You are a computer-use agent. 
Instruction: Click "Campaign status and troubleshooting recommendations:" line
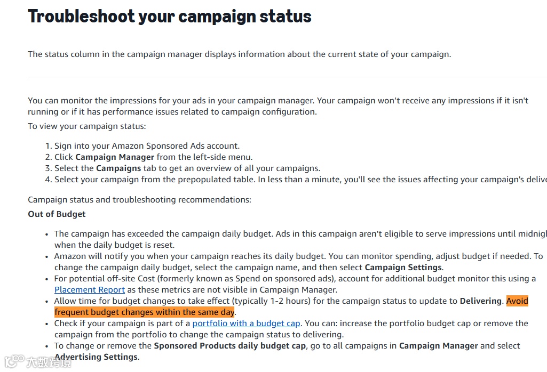[139, 200]
